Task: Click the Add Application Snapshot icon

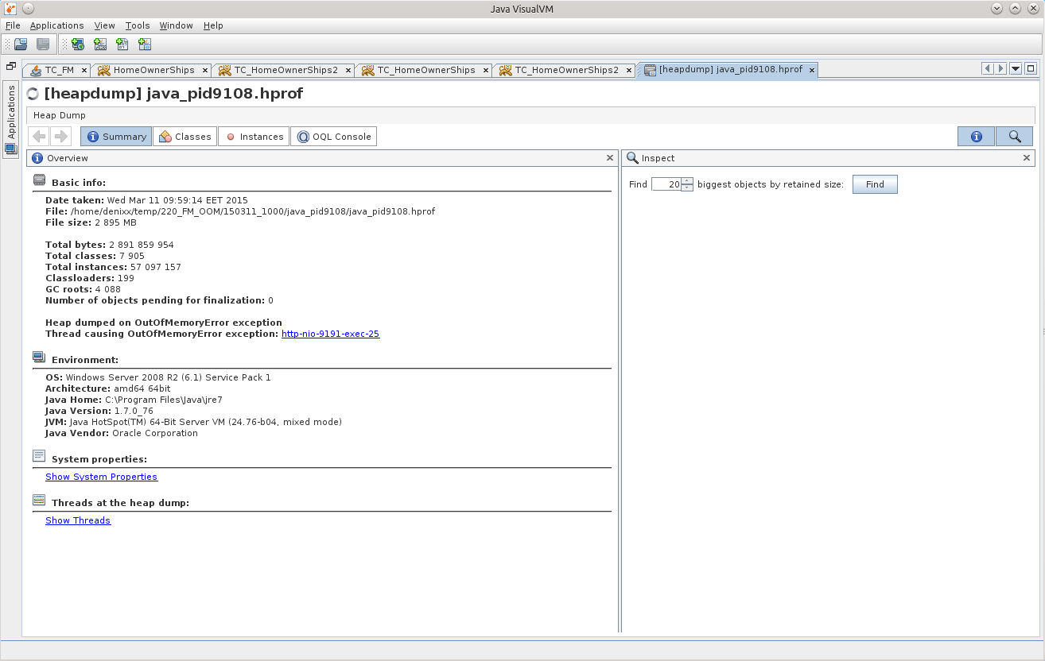Action: click(144, 44)
